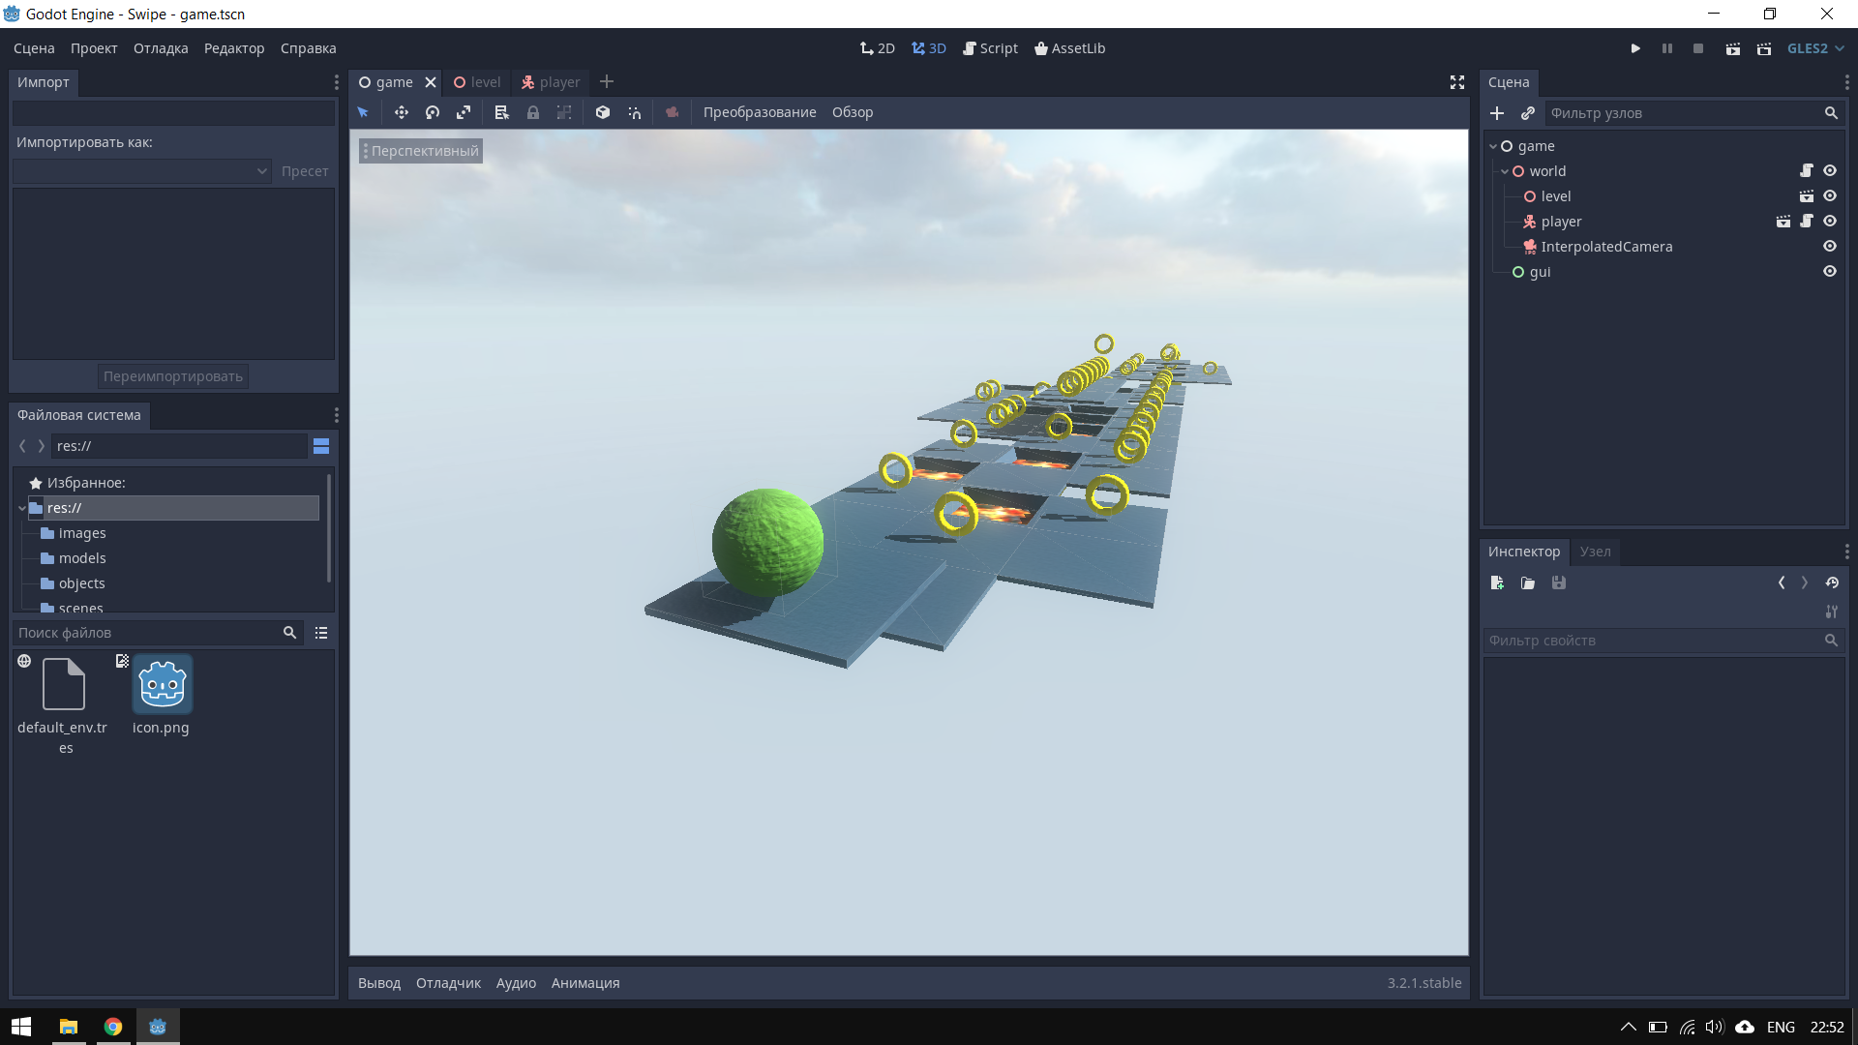Image resolution: width=1858 pixels, height=1045 pixels.
Task: Toggle the Snap to grid icon
Action: pyautogui.click(x=566, y=113)
